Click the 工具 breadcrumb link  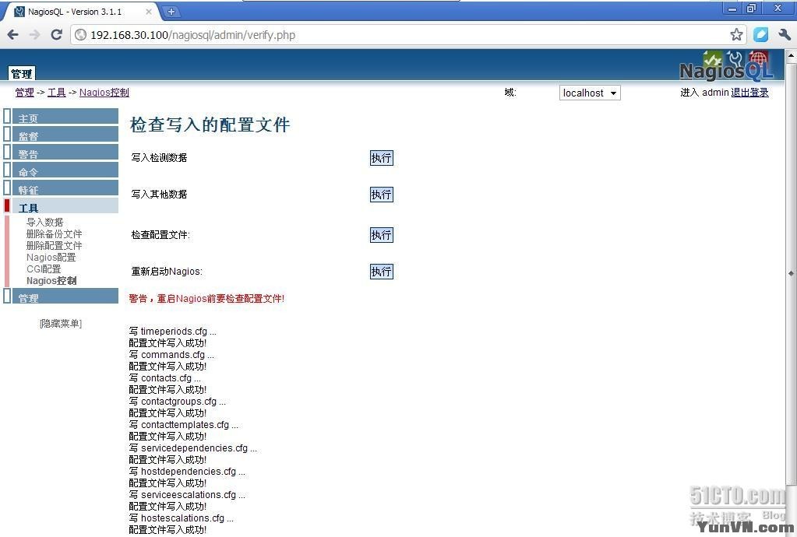[x=56, y=93]
